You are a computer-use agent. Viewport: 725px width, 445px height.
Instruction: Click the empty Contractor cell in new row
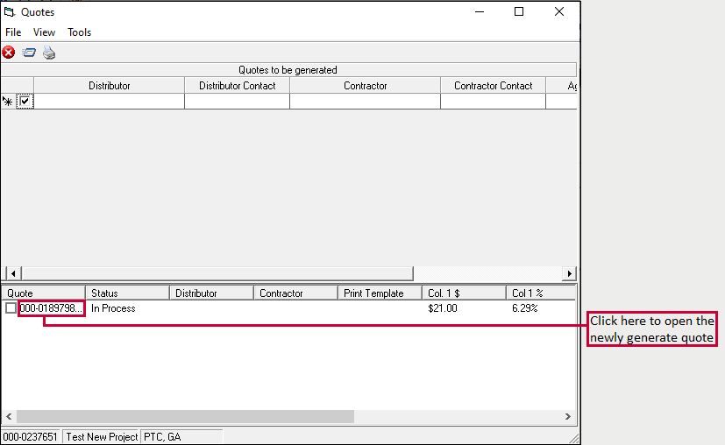365,102
